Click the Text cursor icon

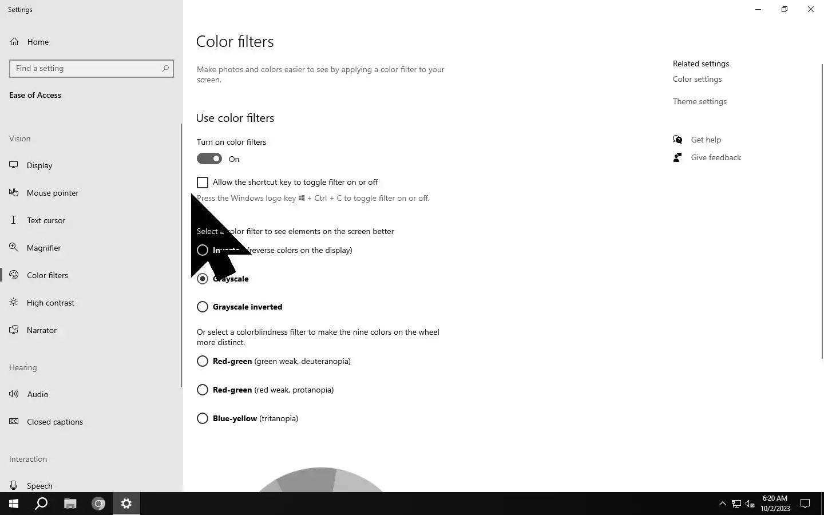14,220
